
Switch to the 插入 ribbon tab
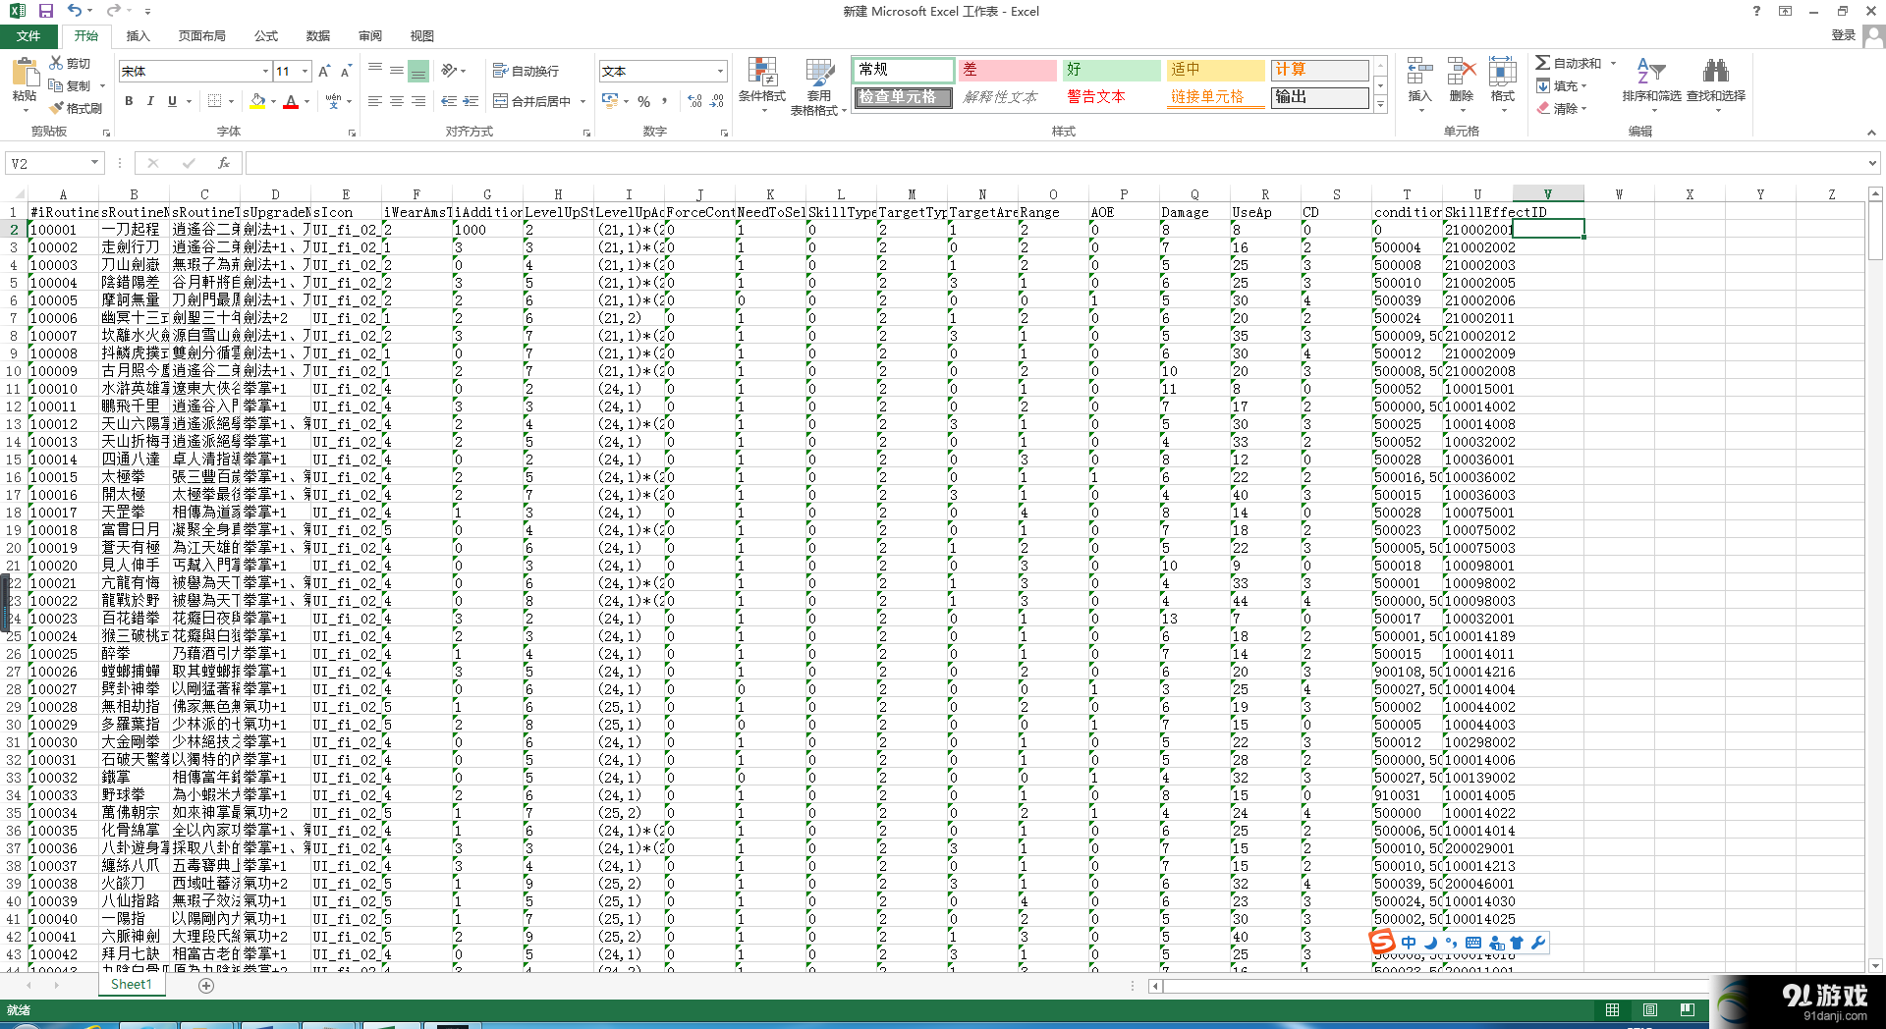[x=138, y=35]
